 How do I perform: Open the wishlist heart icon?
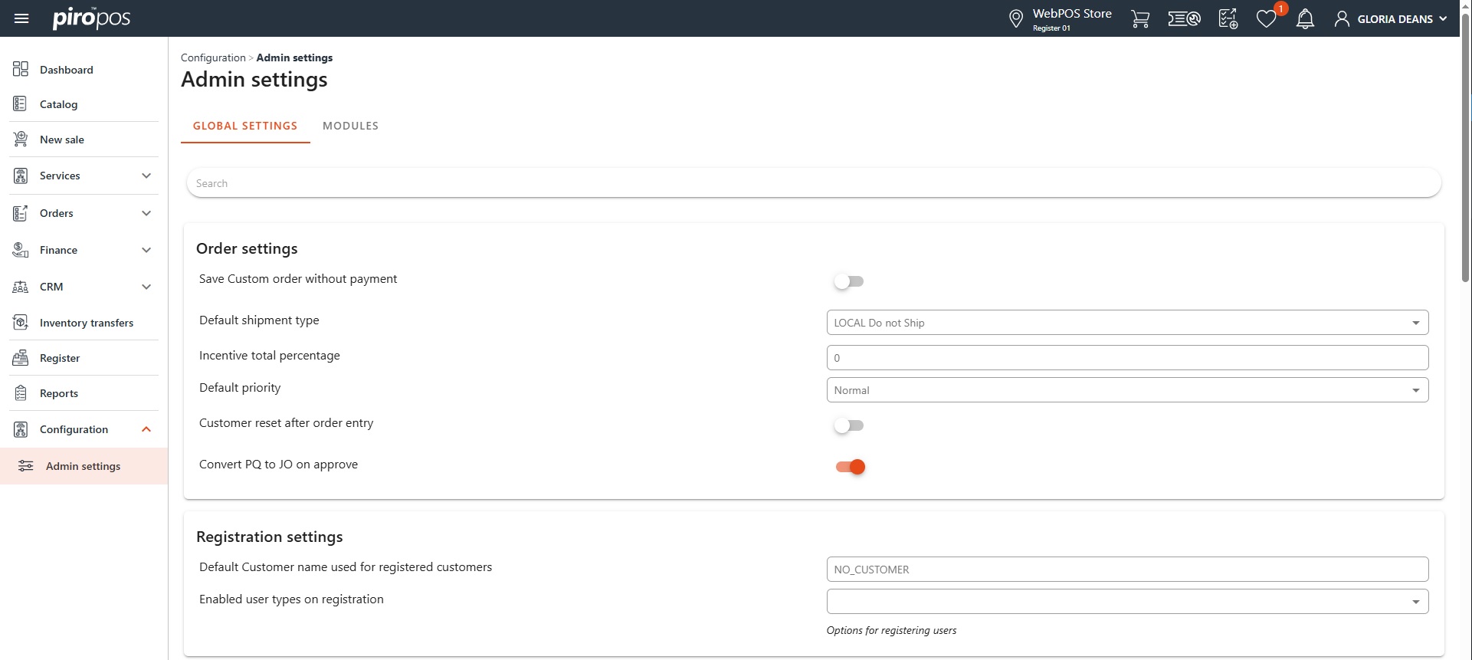pos(1266,19)
